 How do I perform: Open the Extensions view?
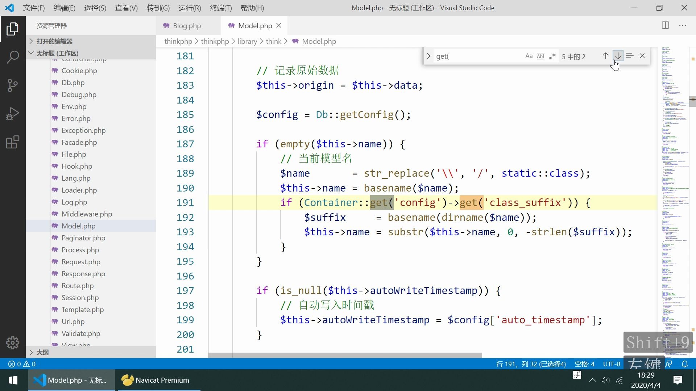tap(13, 142)
